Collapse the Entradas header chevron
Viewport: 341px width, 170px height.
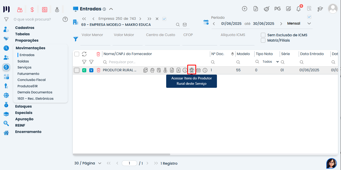pyautogui.click(x=111, y=9)
